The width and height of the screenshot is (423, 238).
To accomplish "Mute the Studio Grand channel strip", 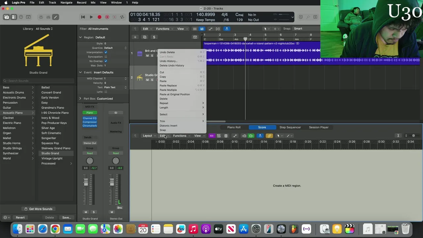I will coord(86,212).
